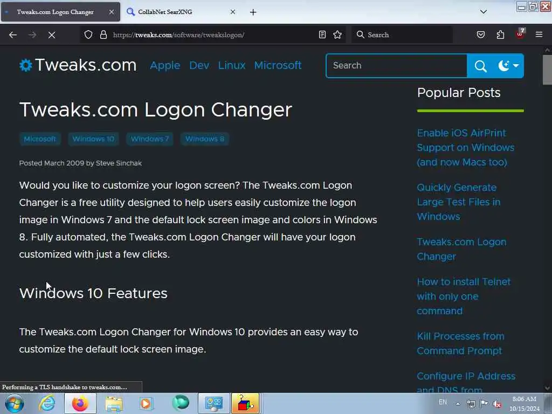Open the uBlock extension icon with badge
The width and height of the screenshot is (552, 414).
(520, 34)
